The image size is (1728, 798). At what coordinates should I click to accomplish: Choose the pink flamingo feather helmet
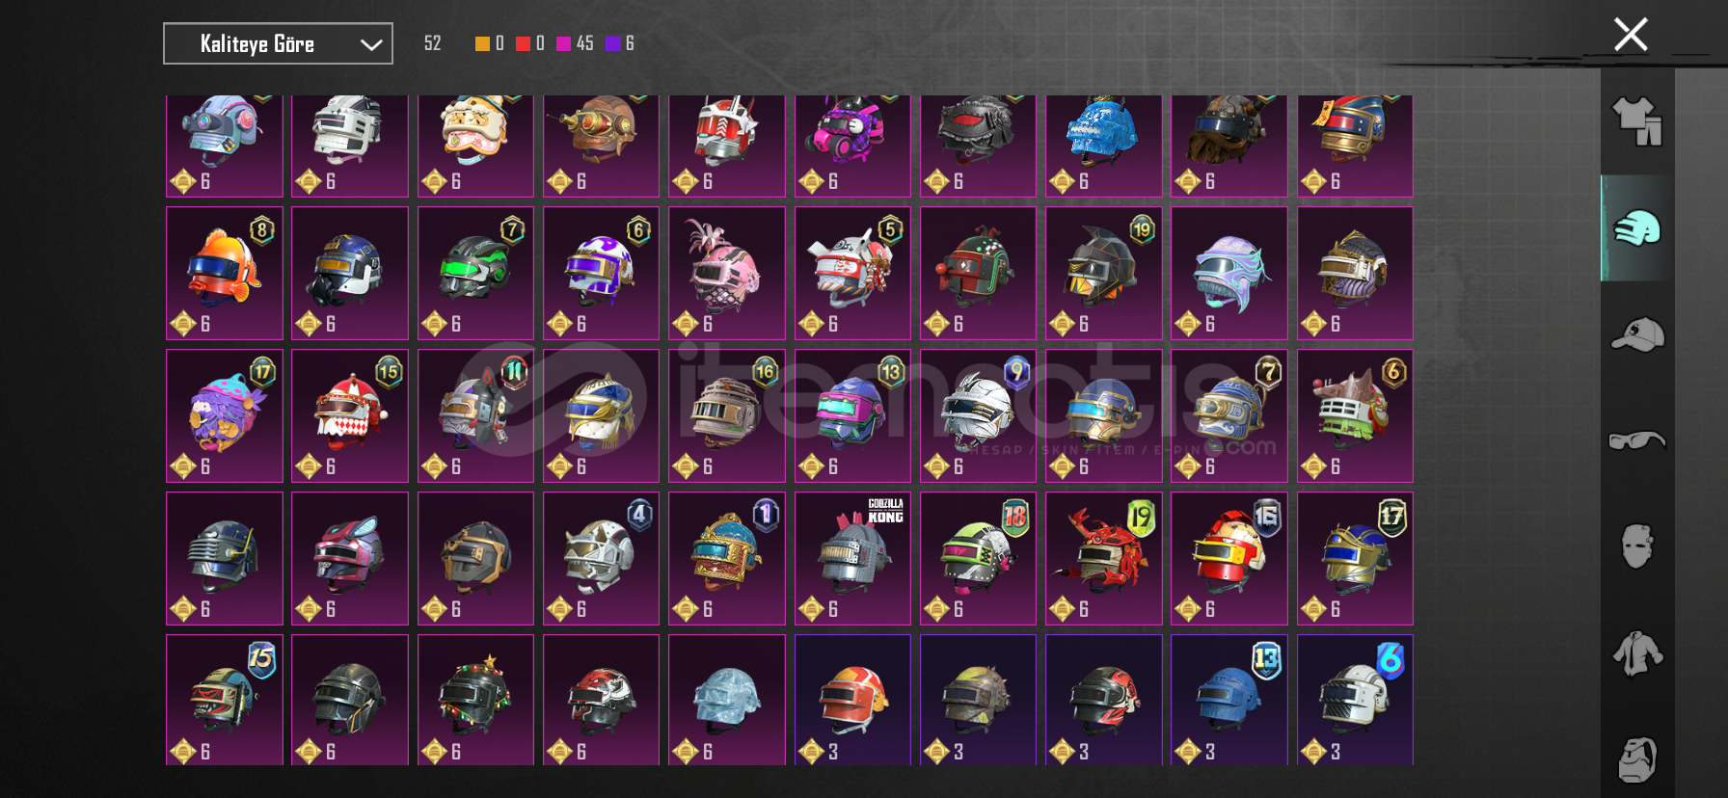(727, 273)
